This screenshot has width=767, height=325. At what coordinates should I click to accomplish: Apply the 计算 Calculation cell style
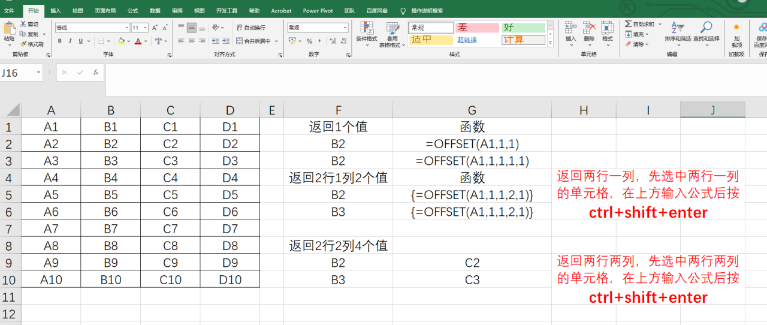point(523,40)
